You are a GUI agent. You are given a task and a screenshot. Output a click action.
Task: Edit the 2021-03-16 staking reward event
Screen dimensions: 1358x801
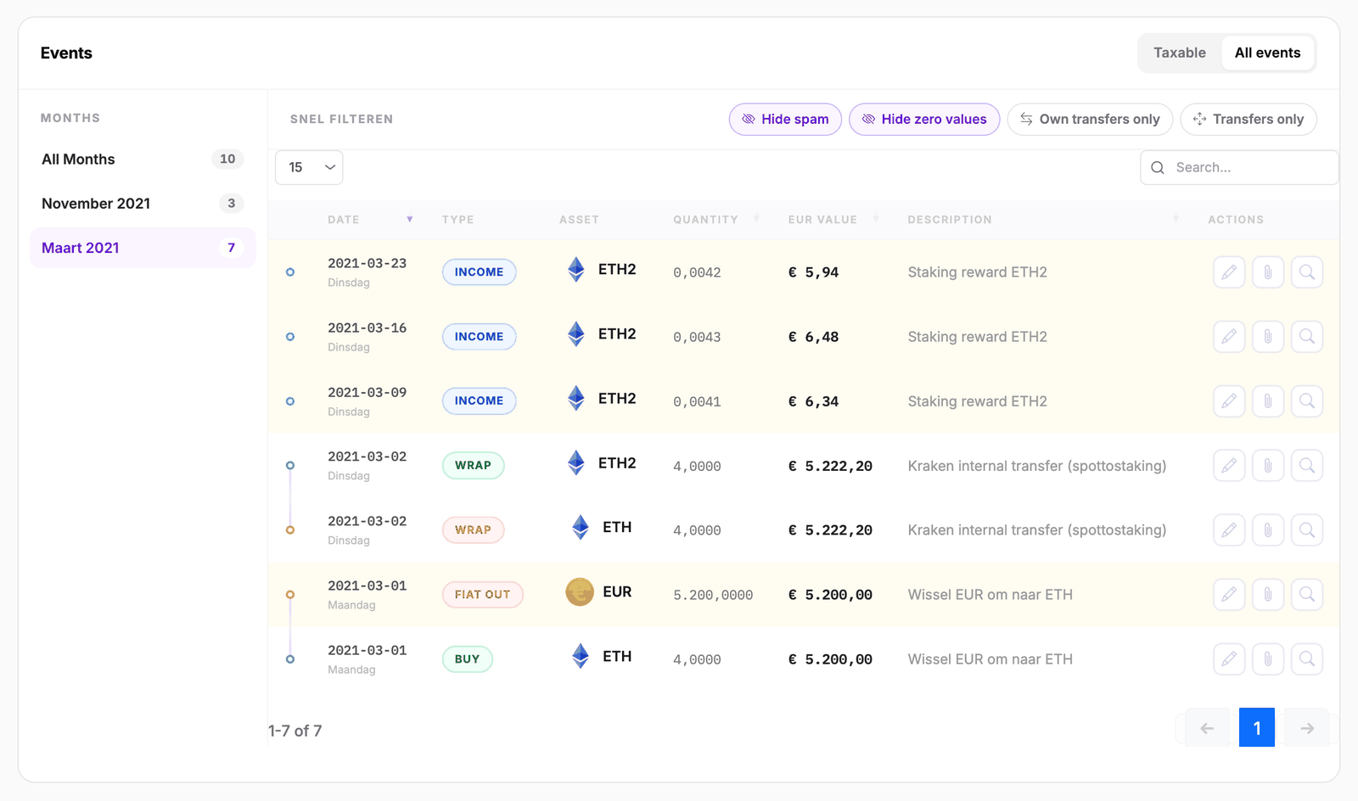[1229, 337]
